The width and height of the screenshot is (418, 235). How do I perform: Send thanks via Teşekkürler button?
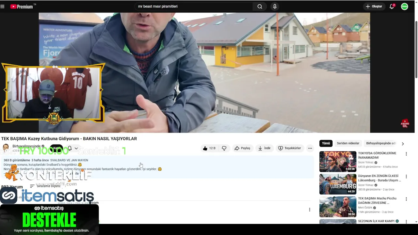pyautogui.click(x=289, y=148)
